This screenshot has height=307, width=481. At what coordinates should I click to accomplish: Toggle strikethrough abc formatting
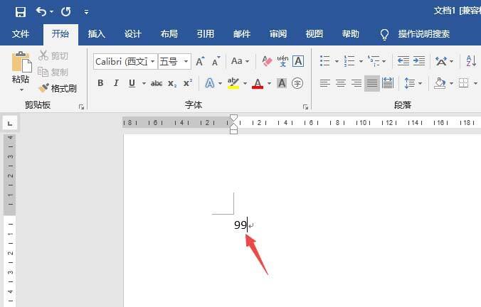(157, 83)
